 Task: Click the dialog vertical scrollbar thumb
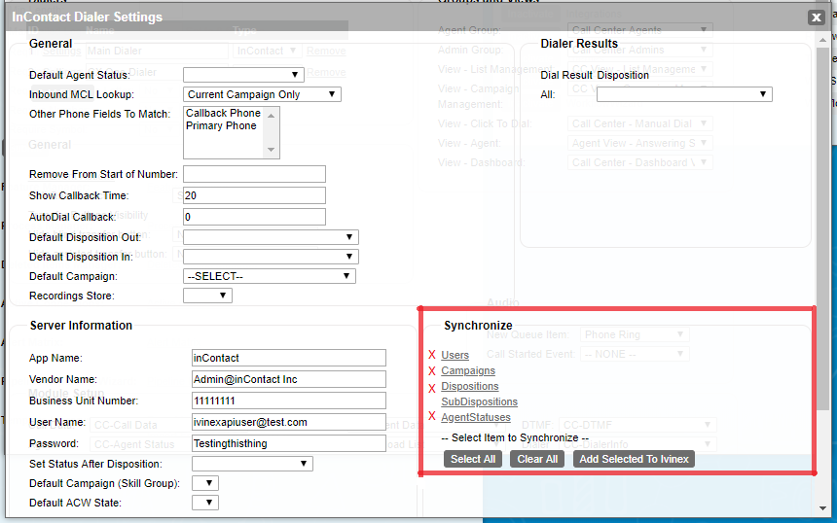[822, 228]
